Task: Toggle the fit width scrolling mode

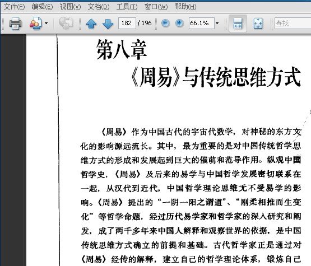Action: pos(238,24)
